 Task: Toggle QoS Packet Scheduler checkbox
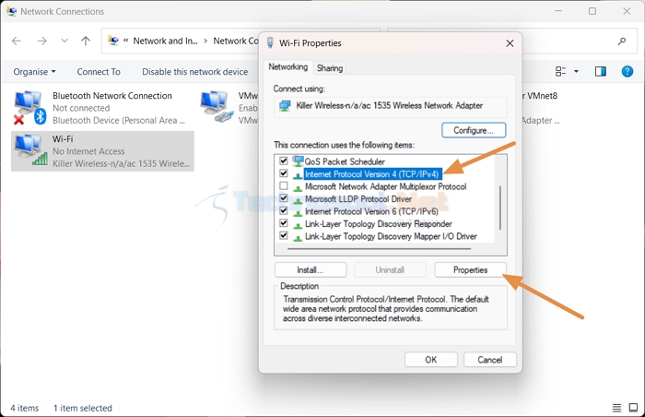click(284, 161)
